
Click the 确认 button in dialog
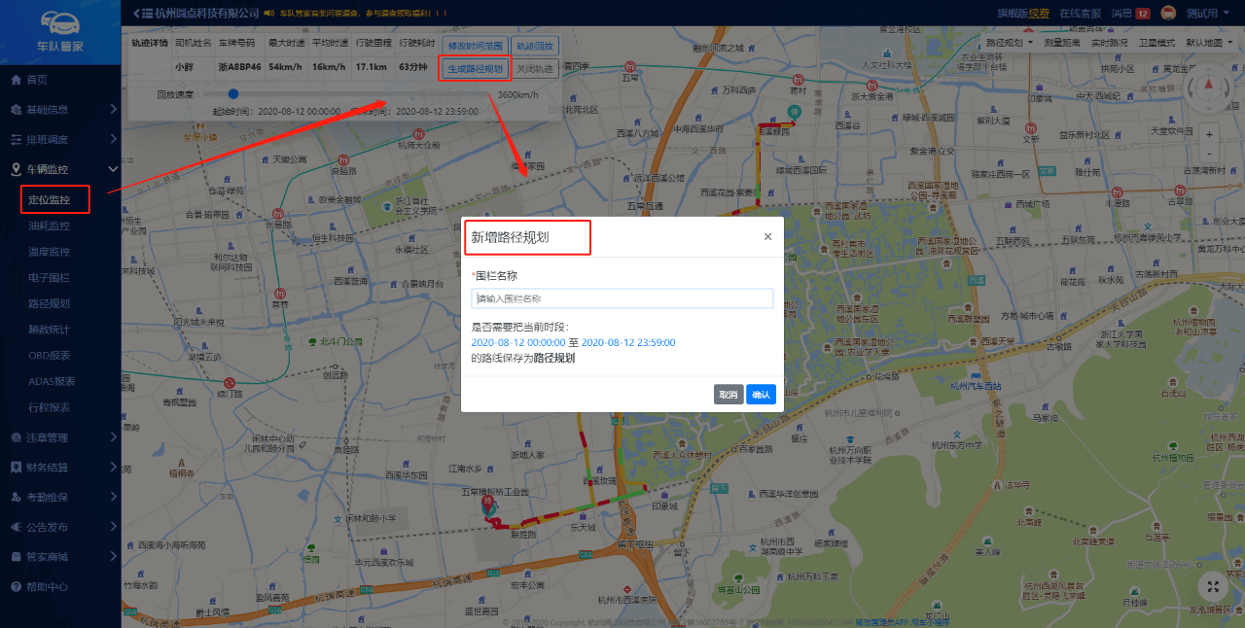[x=761, y=394]
